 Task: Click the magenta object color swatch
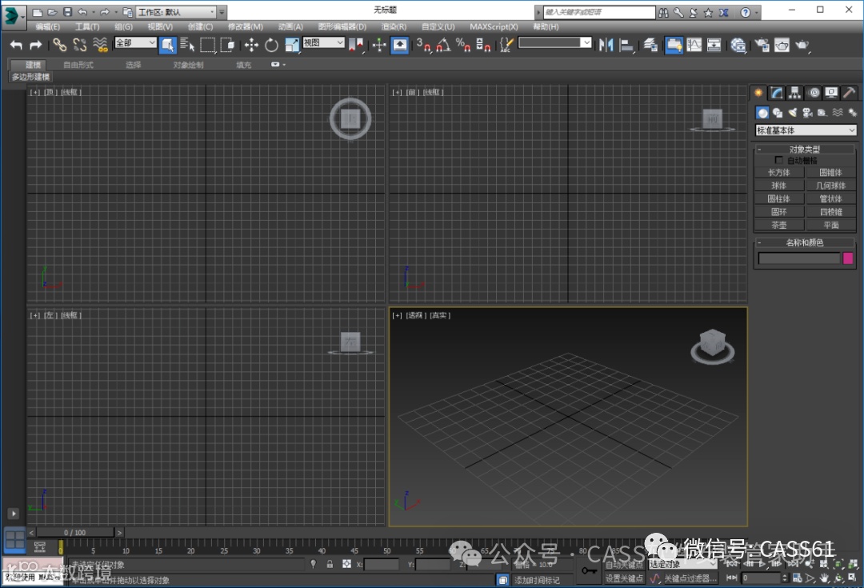pyautogui.click(x=848, y=258)
